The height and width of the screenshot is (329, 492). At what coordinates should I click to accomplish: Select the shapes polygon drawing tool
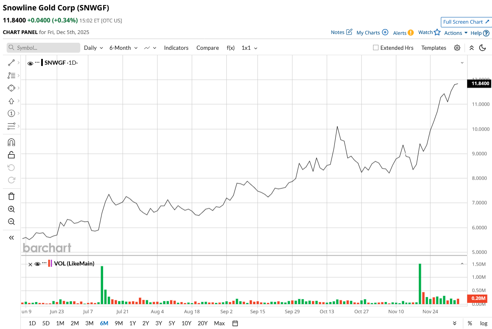coord(11,88)
